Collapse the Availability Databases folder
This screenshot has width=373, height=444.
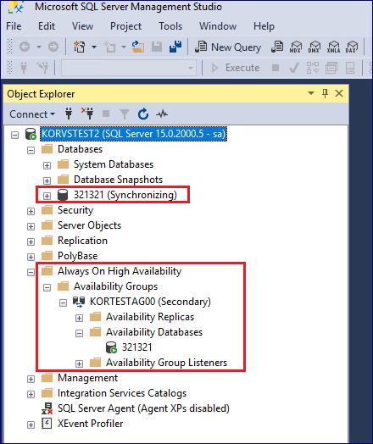[80, 334]
